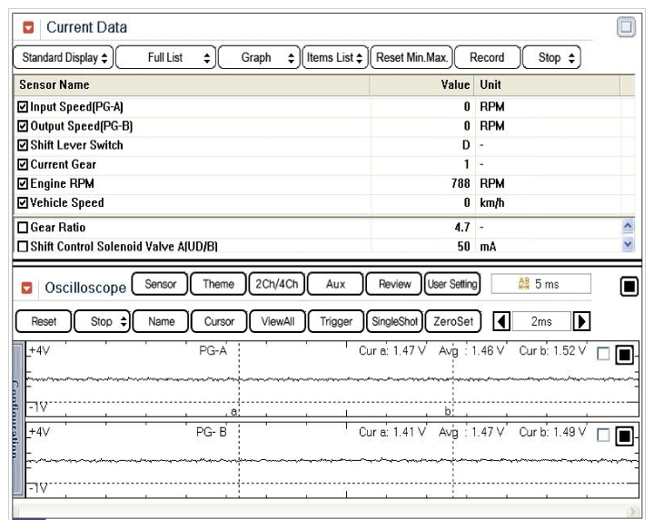654x528 pixels.
Task: Open the Full List dropdown
Action: 165,57
